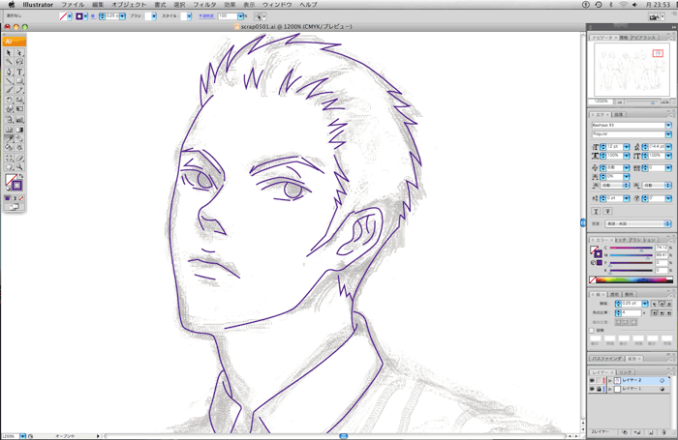
Task: Select the Gradient tool
Action: click(19, 130)
